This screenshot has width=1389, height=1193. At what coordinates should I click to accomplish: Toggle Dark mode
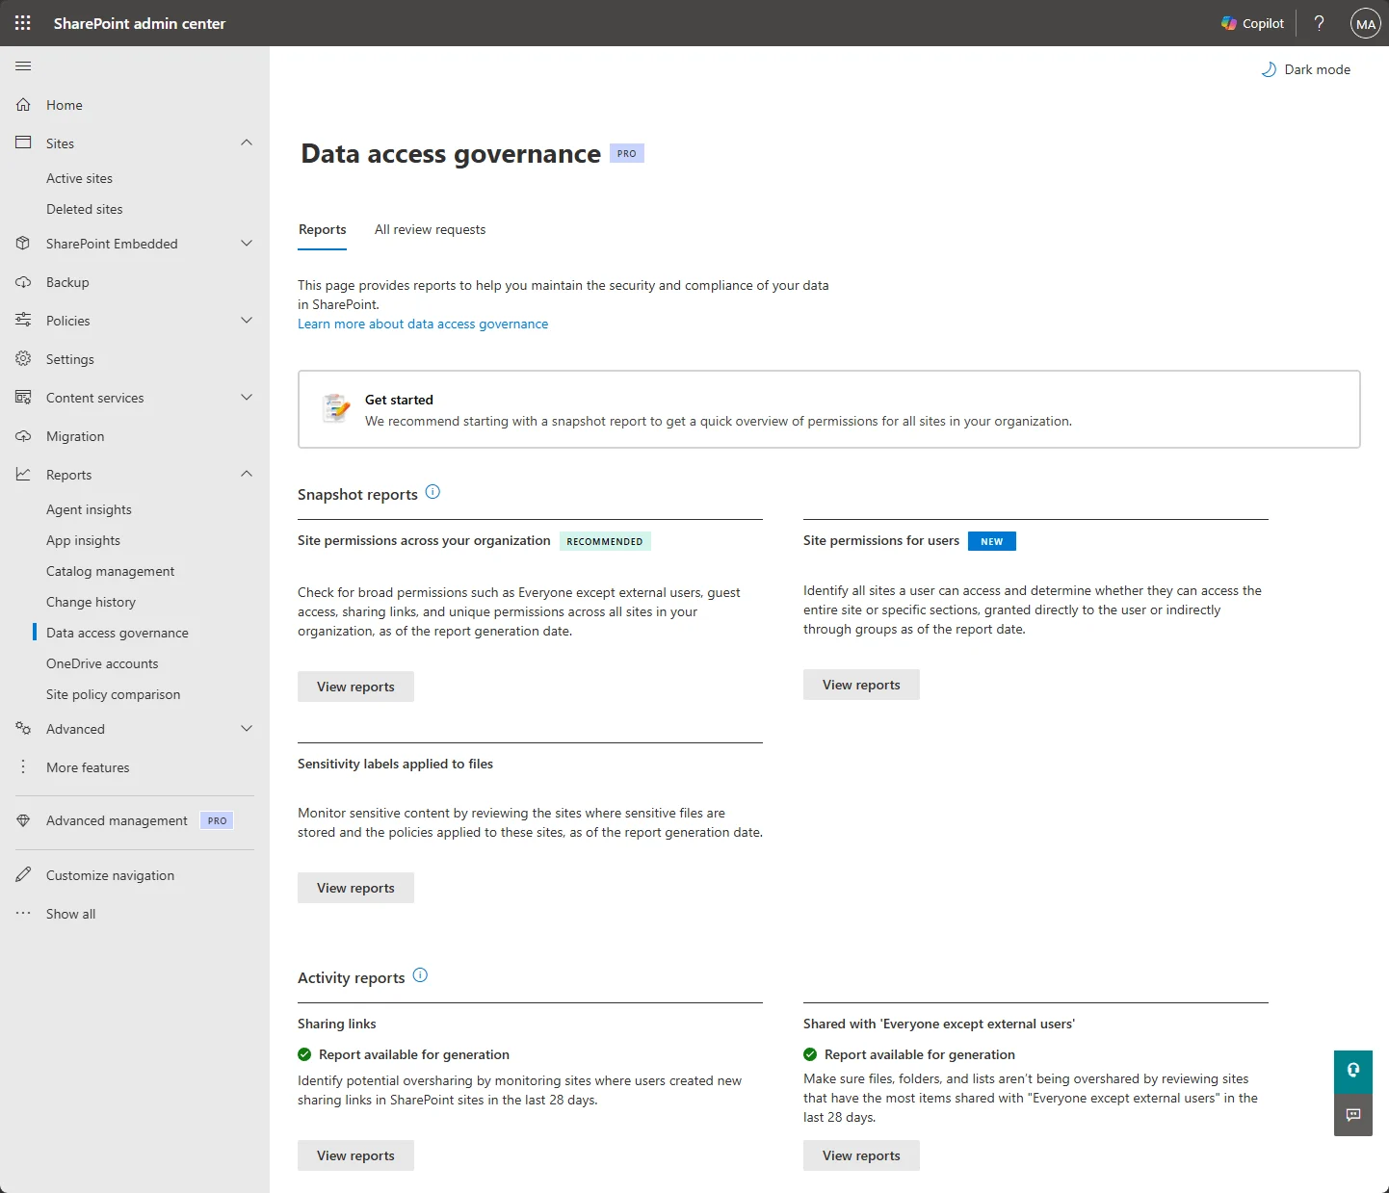point(1306,69)
